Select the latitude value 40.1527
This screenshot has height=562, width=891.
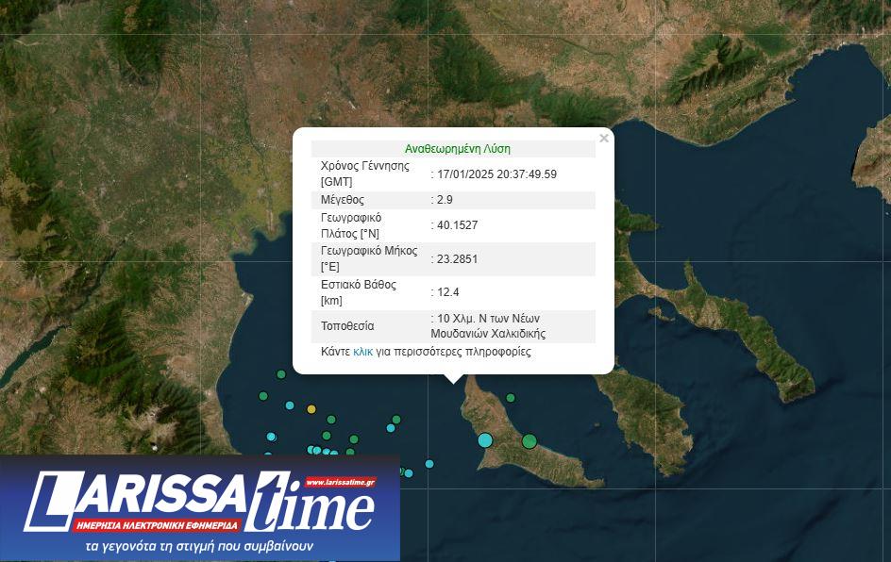(x=457, y=225)
